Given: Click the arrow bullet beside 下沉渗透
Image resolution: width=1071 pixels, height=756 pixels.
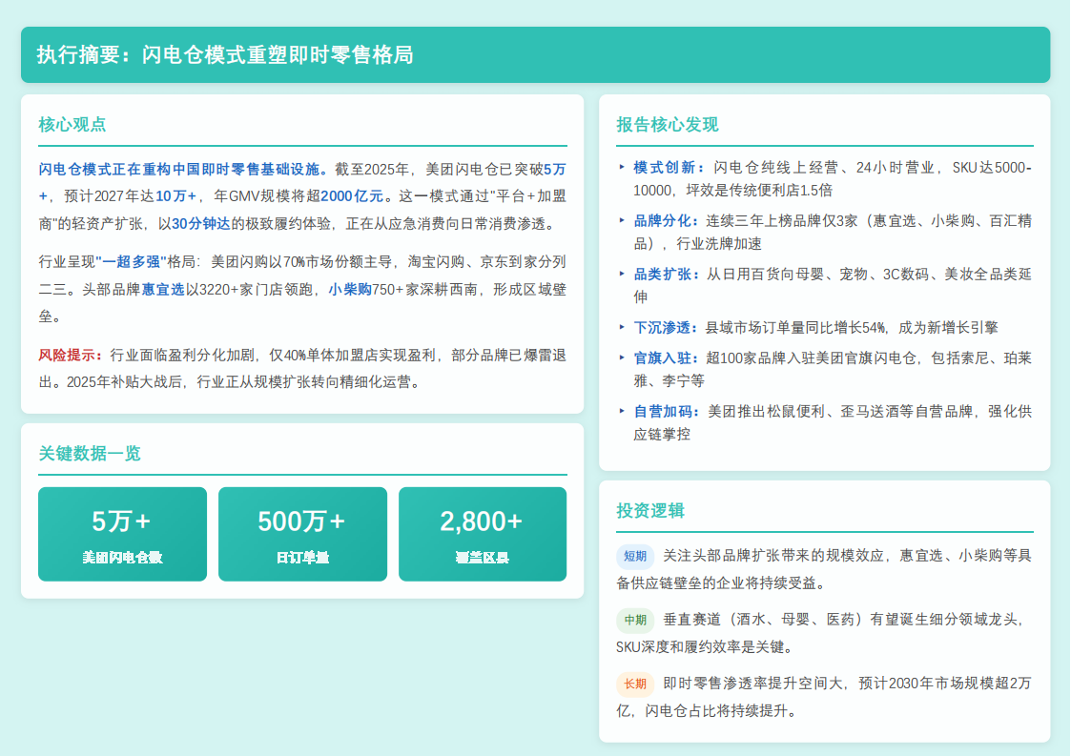Looking at the screenshot, I should pos(623,328).
